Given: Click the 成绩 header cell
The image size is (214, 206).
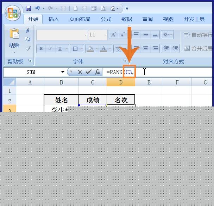Looking at the screenshot, I should click(93, 100).
